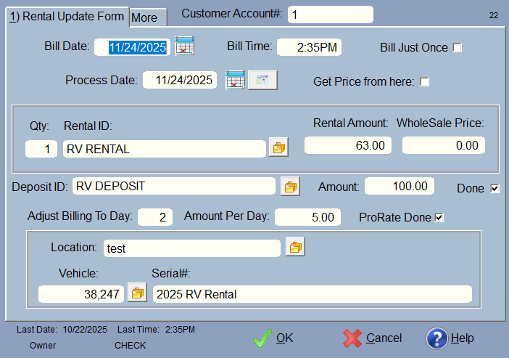Click the Serial# field with 2025 RV Rental
509x358 pixels.
tap(313, 294)
